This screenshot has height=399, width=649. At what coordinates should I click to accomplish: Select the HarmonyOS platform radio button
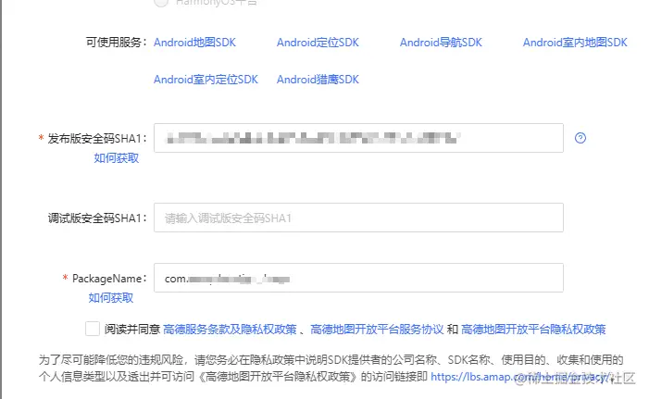tap(161, 2)
